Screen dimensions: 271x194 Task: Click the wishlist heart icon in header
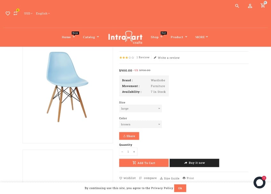pyautogui.click(x=8, y=13)
